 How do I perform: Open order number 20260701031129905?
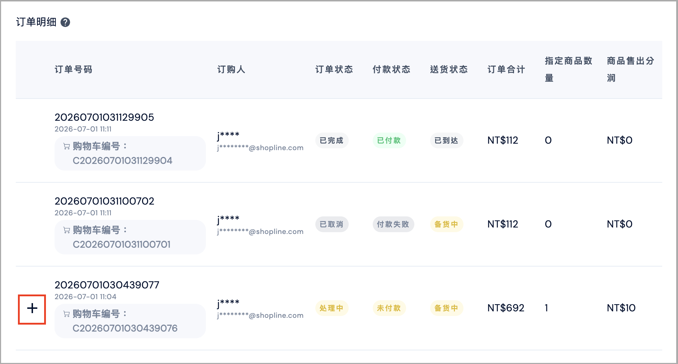coord(104,117)
